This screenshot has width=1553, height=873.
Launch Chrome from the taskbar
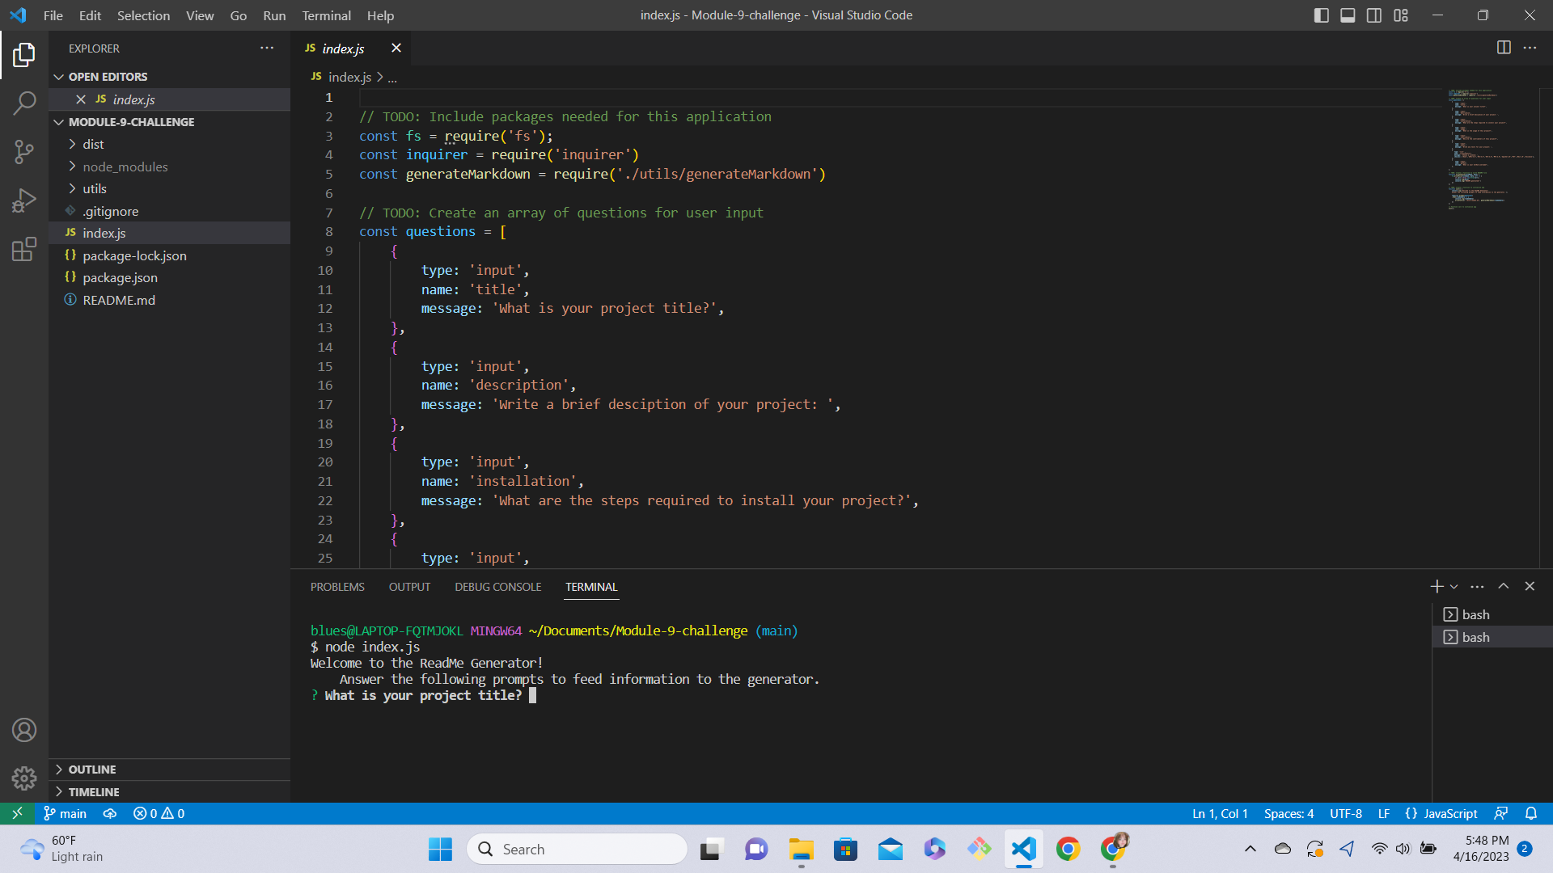[x=1068, y=849]
